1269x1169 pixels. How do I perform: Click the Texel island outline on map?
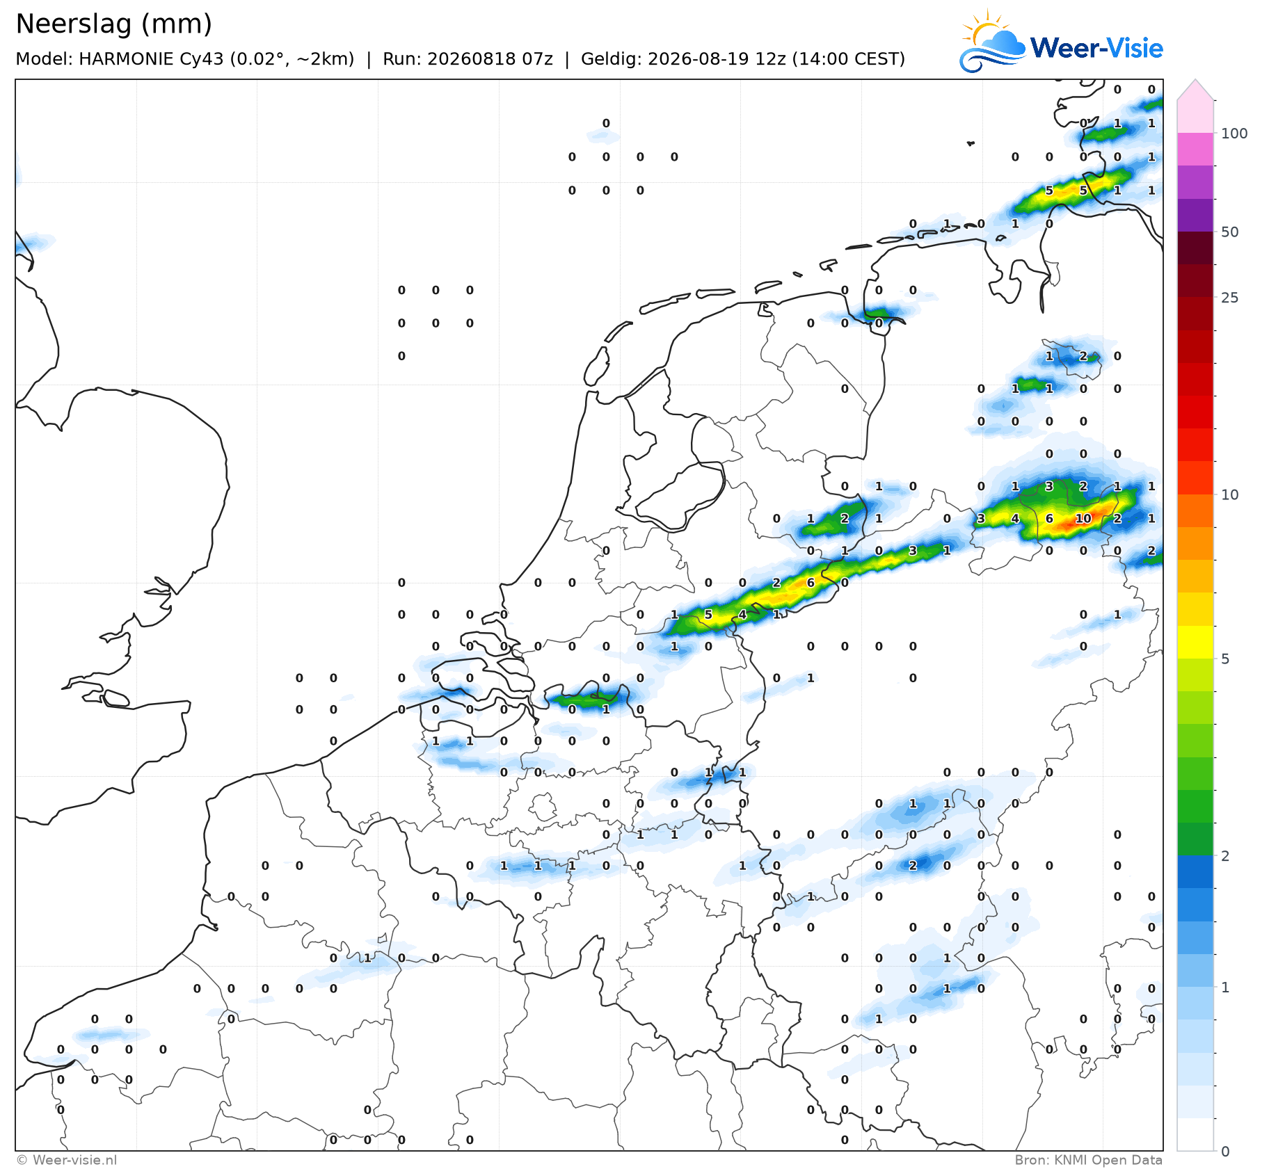click(596, 366)
